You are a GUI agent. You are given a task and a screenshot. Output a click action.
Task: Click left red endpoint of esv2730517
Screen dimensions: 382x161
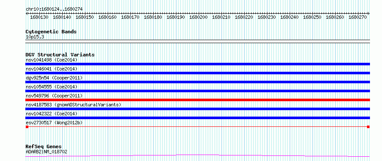tap(27, 127)
